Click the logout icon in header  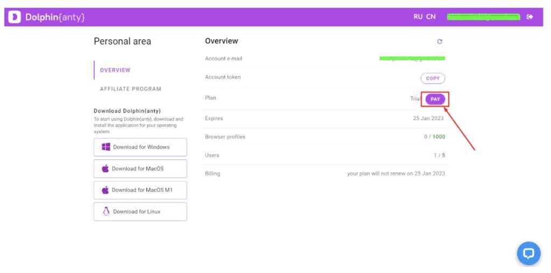pos(530,17)
